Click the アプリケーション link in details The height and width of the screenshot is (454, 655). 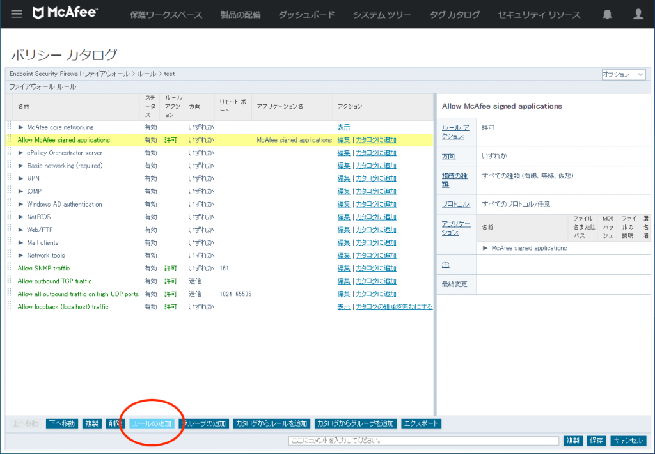[x=455, y=228]
